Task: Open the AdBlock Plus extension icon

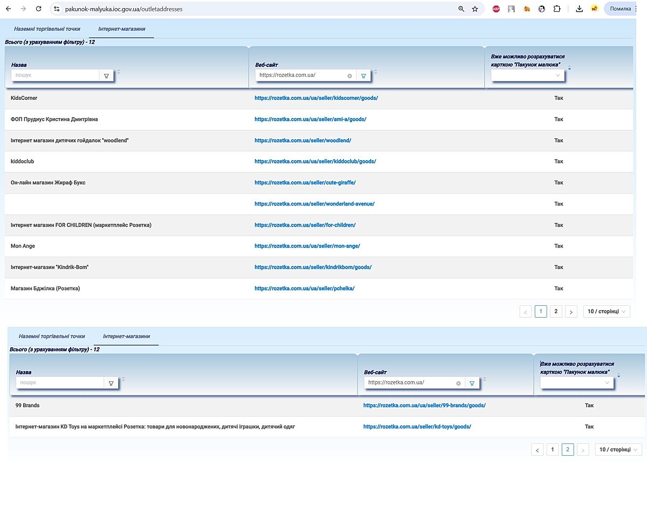Action: click(496, 9)
